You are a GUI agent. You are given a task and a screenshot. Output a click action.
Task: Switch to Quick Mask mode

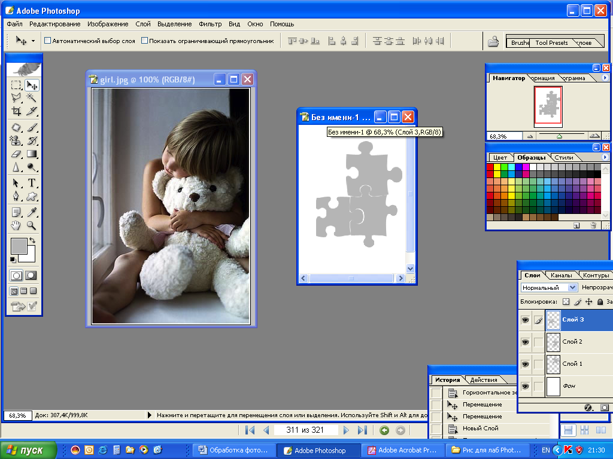31,276
